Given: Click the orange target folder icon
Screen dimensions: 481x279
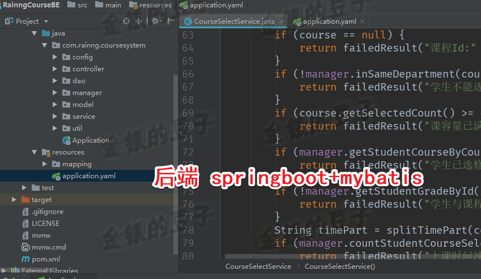Looking at the screenshot, I should pos(25,200).
